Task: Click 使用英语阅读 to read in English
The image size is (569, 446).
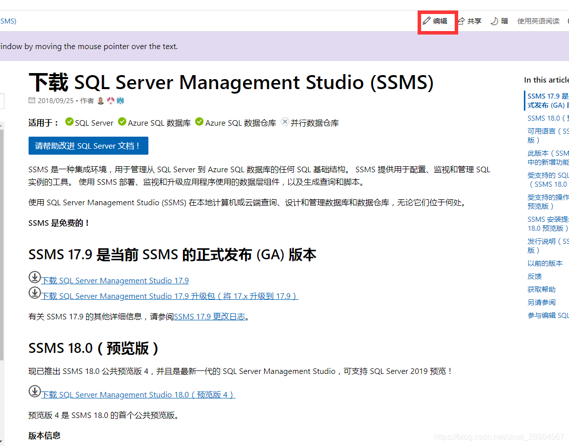Action: tap(538, 21)
